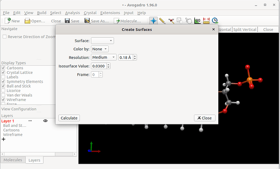This screenshot has width=280, height=169.
Task: Open the View menu
Action: click(x=29, y=13)
